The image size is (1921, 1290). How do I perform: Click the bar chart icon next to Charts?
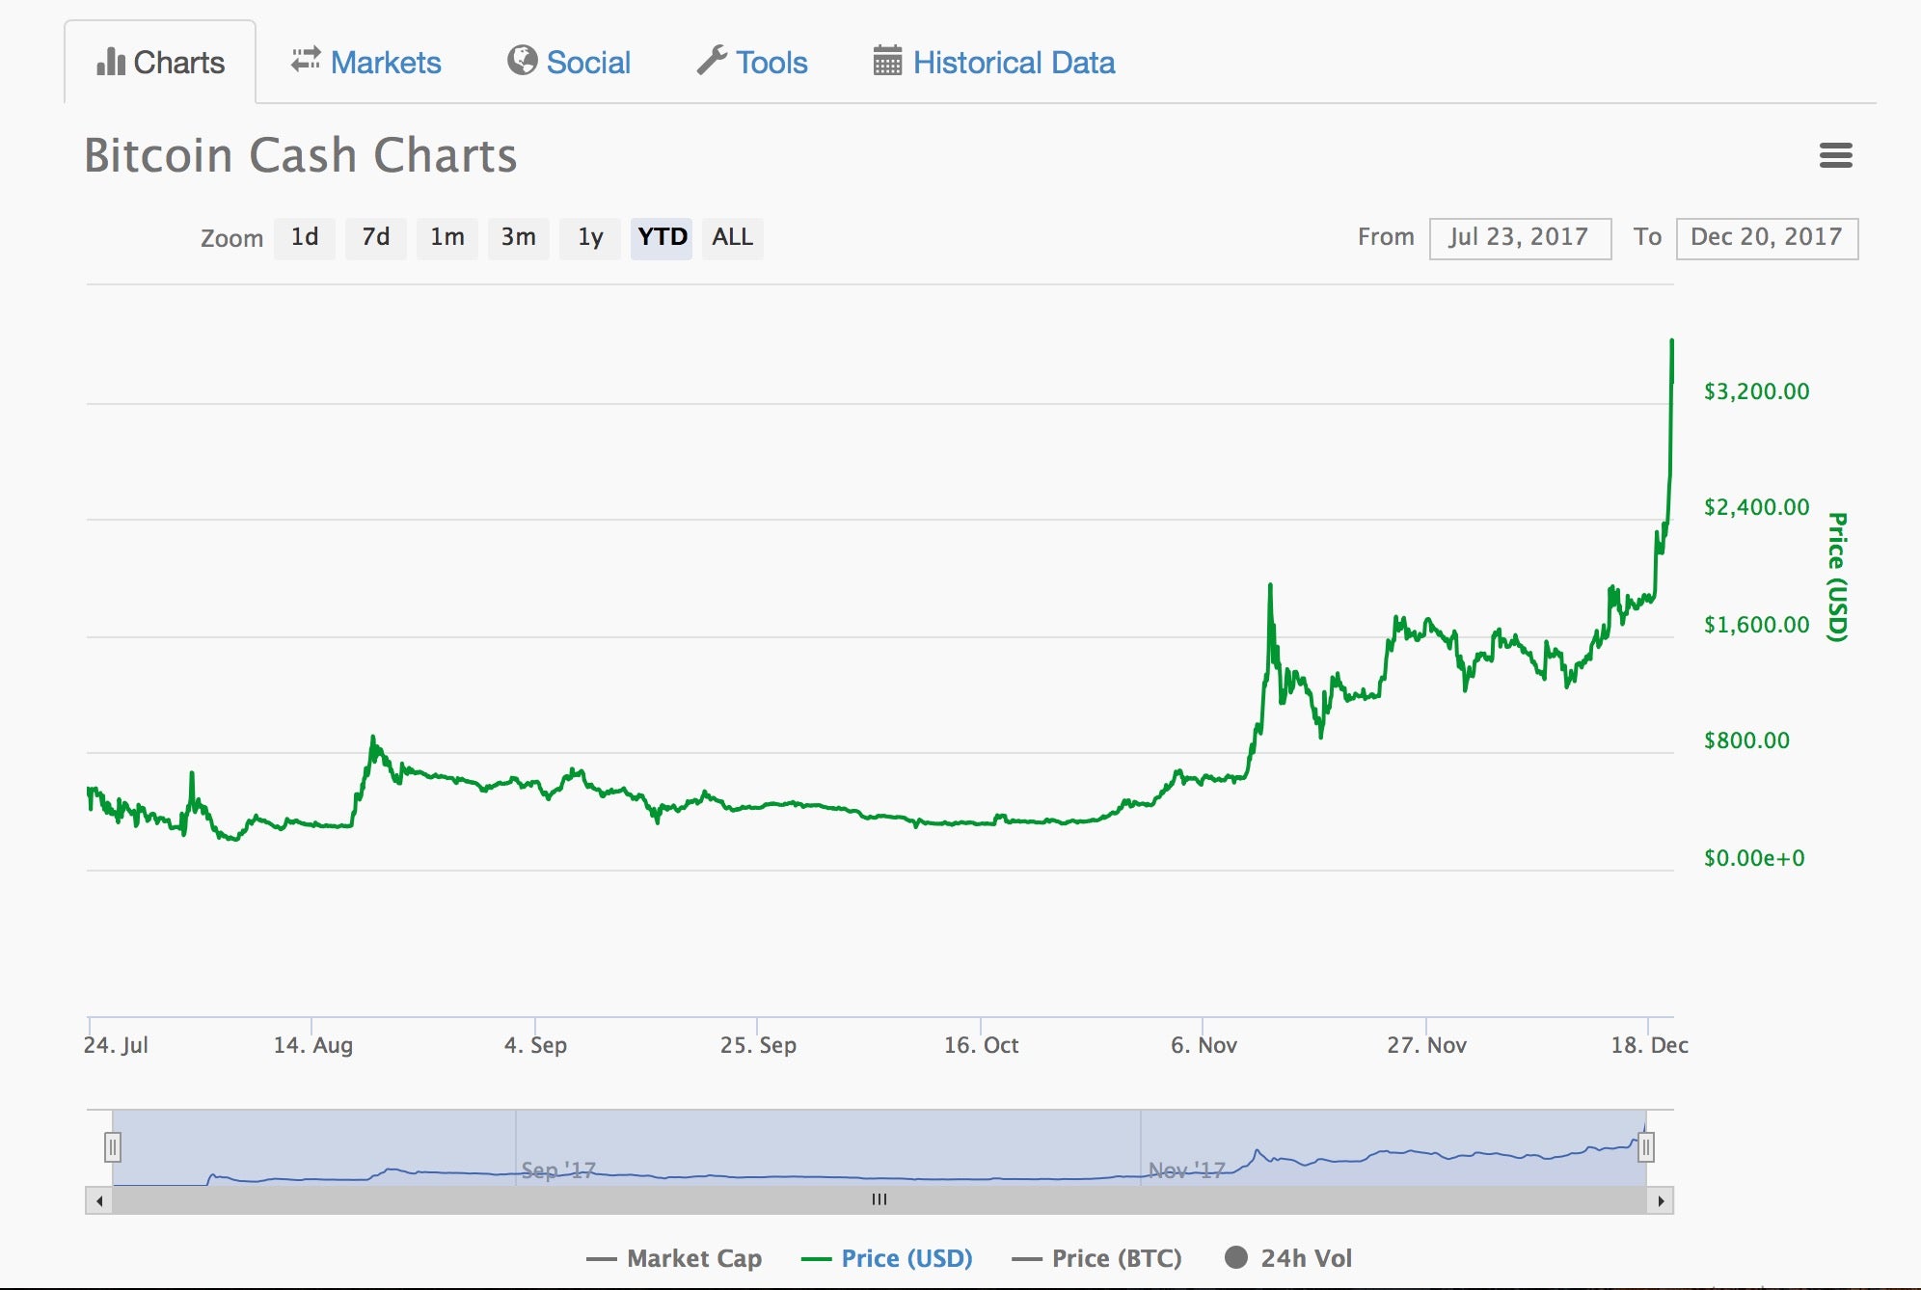pos(110,61)
